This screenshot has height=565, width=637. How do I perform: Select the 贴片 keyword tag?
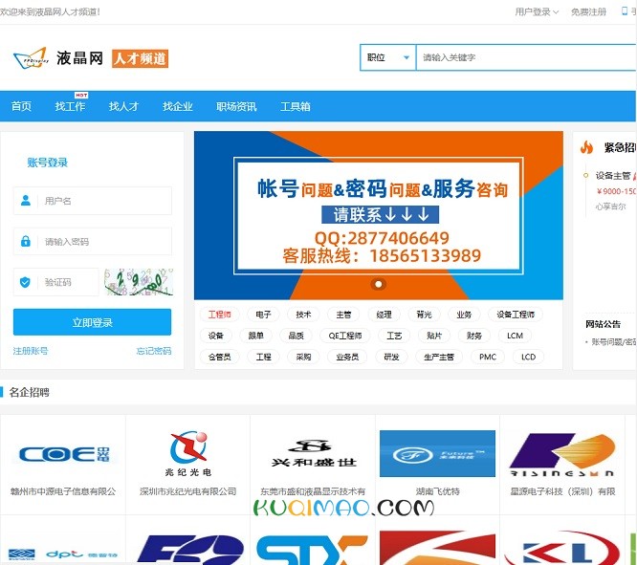434,336
